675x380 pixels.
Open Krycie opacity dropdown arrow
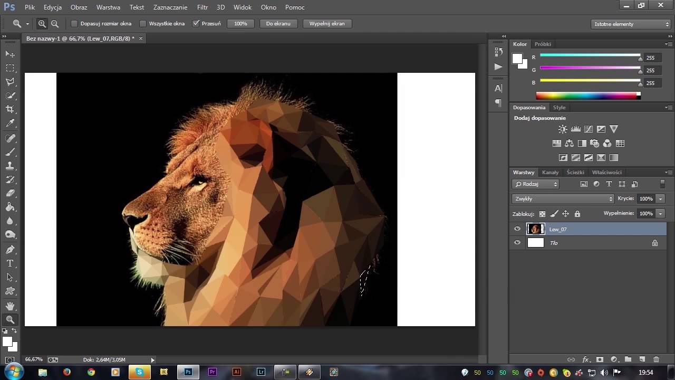coord(660,199)
